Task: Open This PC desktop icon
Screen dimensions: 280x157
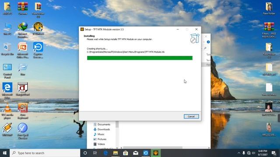Action: (x=7, y=29)
